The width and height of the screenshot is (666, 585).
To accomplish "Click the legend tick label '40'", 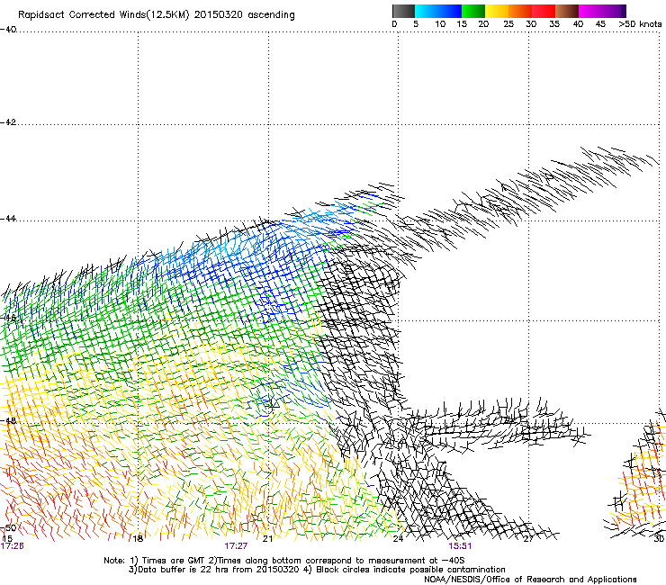I will coord(578,24).
